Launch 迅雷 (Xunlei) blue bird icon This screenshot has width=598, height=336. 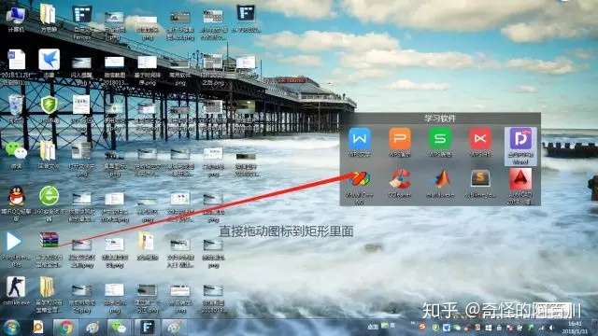49,60
